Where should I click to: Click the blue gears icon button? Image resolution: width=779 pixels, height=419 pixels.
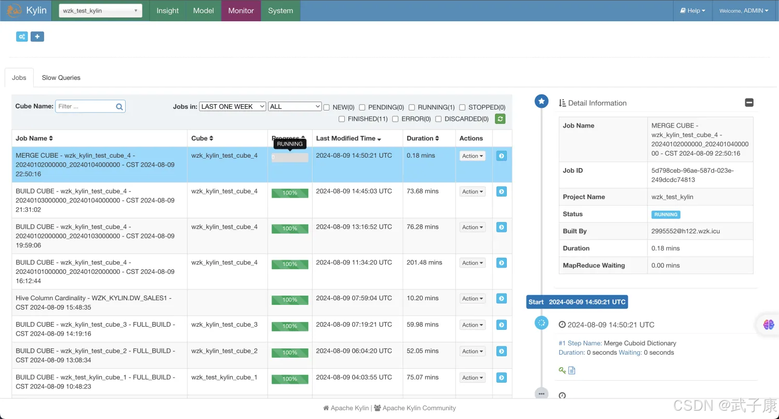(x=22, y=36)
